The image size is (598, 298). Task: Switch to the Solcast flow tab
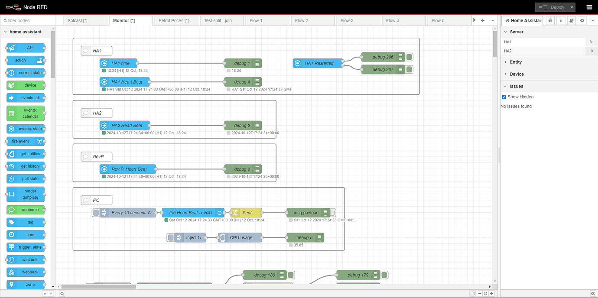coord(85,20)
